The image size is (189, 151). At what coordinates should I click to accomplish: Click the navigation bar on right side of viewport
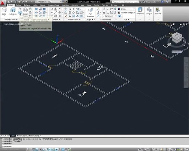186,72
